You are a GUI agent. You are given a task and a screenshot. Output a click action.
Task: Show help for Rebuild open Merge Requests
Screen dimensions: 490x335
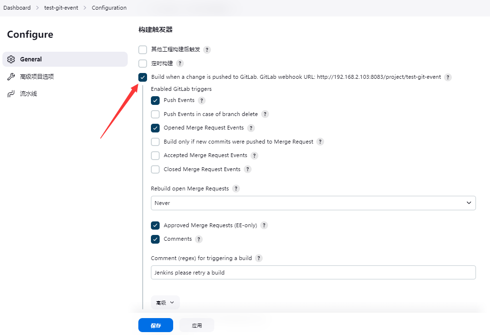tap(236, 189)
